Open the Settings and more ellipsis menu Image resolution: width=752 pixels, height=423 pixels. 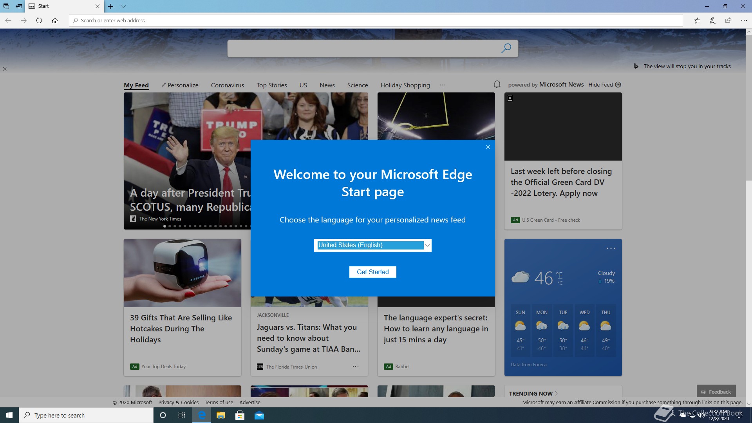point(744,20)
